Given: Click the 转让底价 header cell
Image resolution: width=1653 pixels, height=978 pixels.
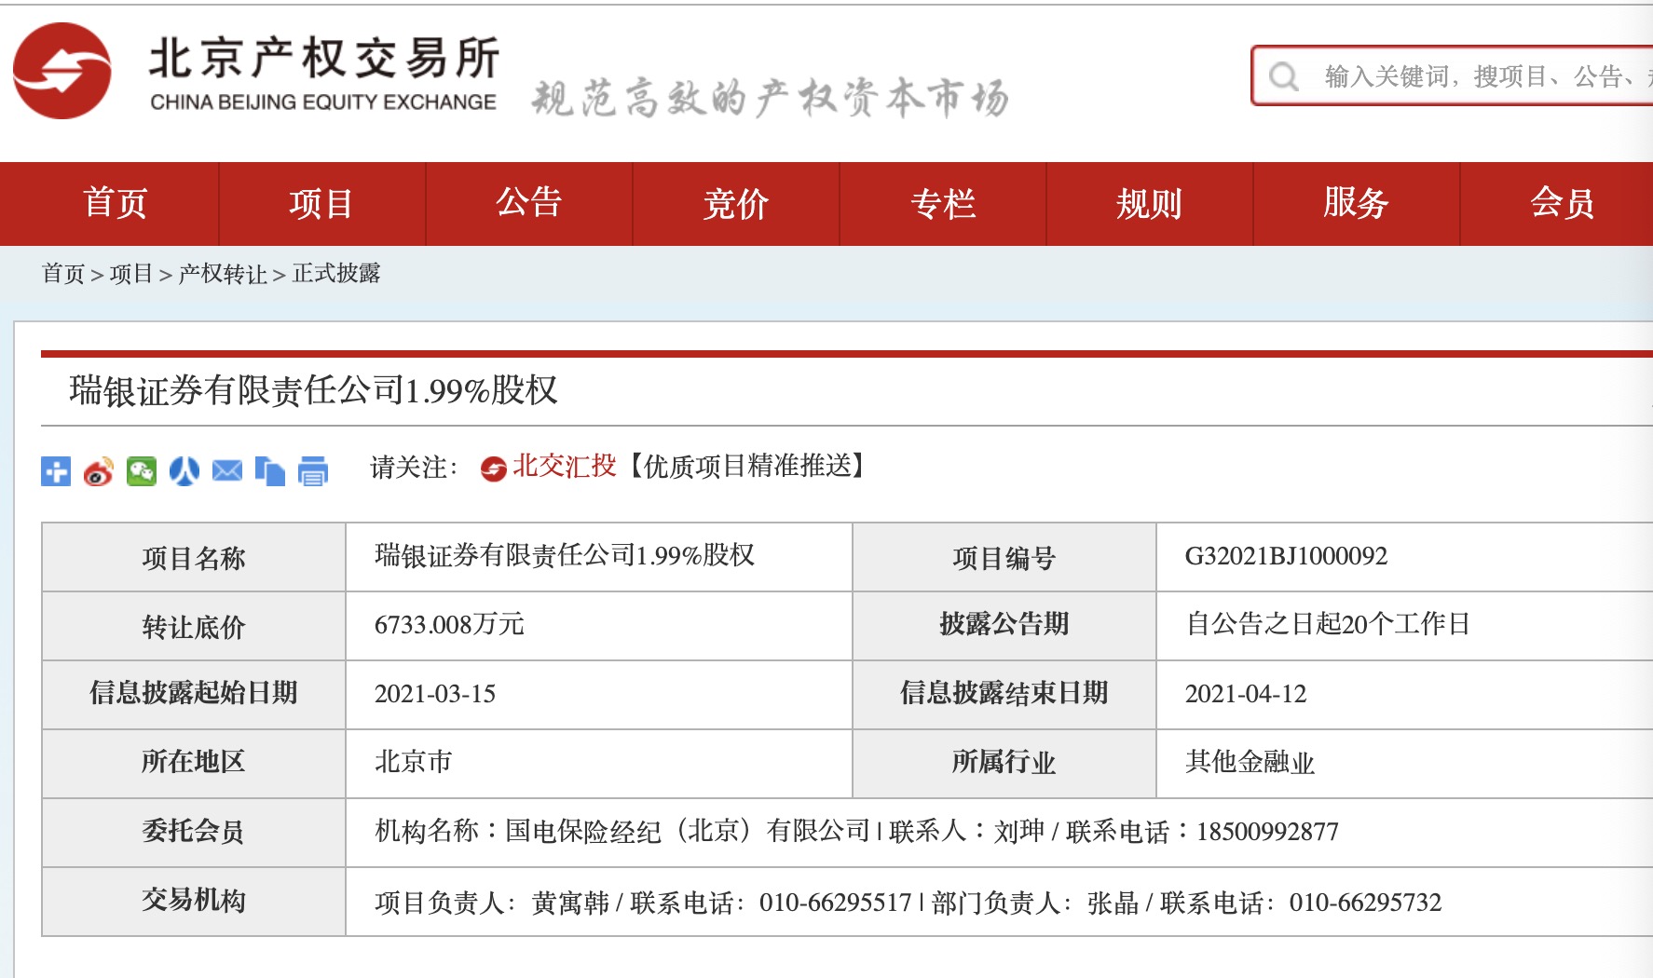Looking at the screenshot, I should [x=194, y=627].
